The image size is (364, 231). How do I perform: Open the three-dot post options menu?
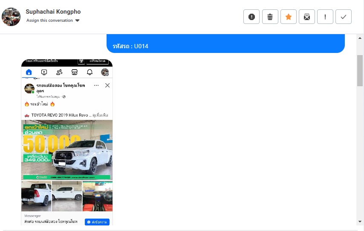point(96,85)
